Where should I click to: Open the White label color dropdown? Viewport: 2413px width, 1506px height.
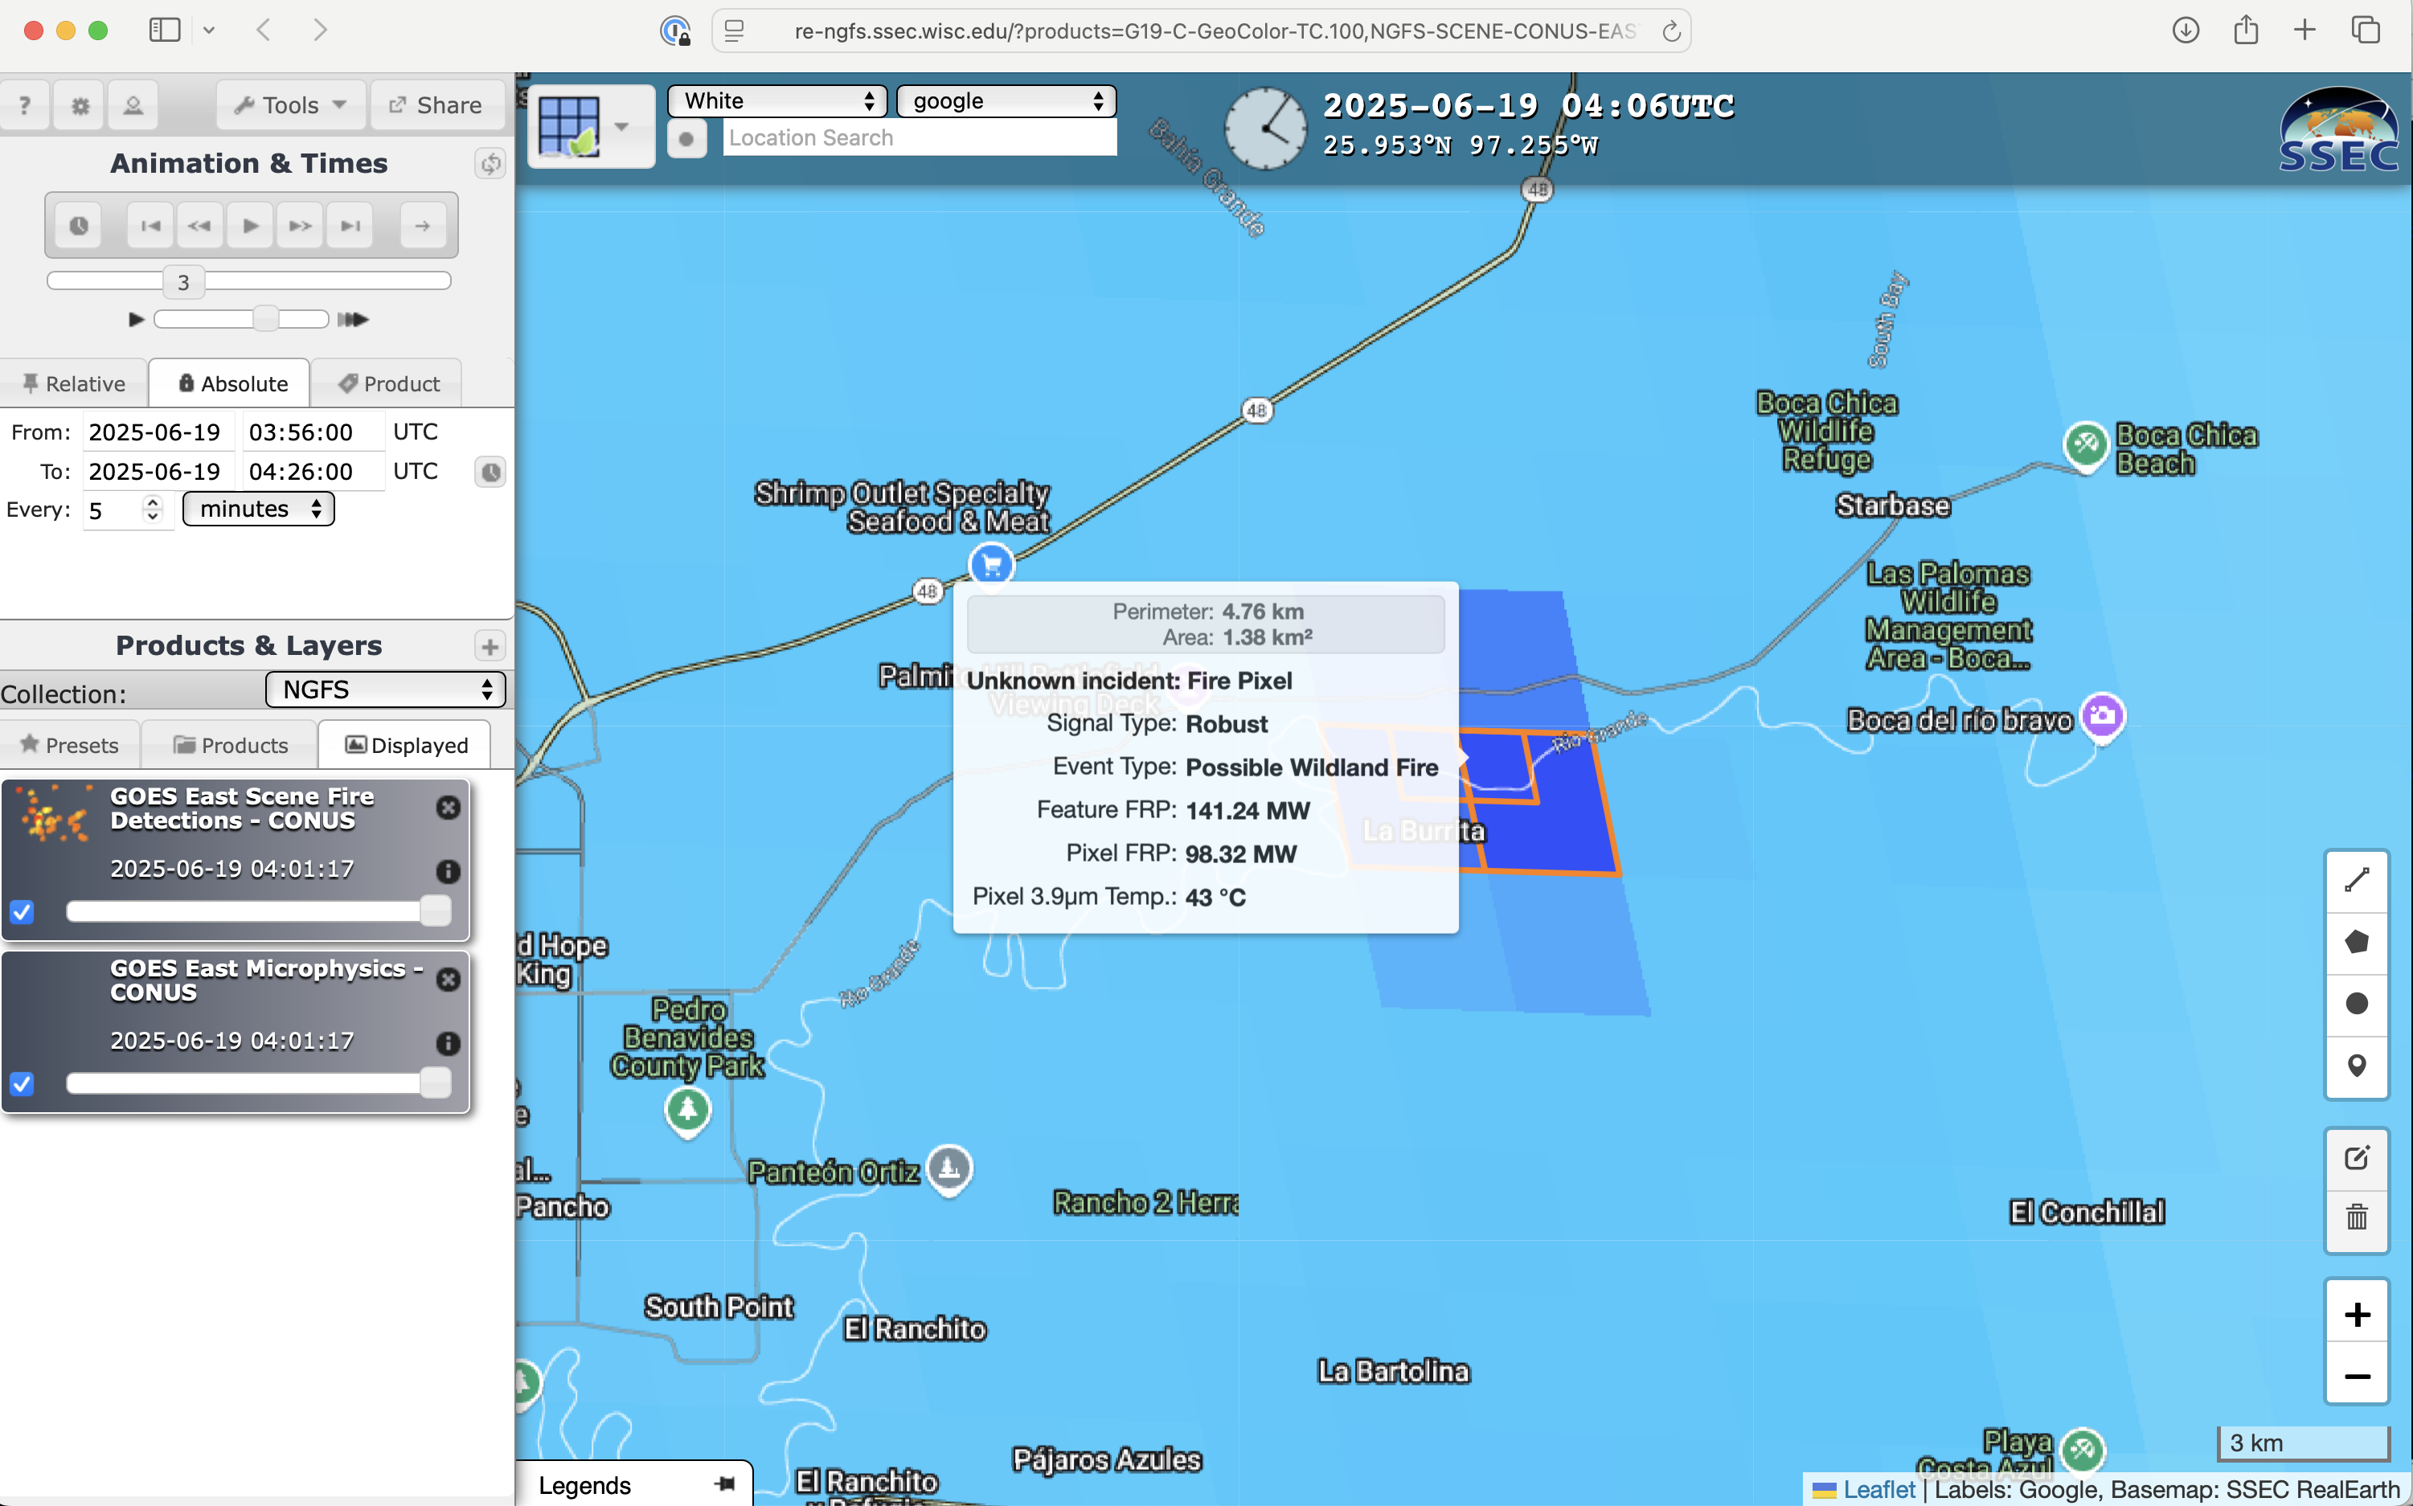click(x=776, y=100)
